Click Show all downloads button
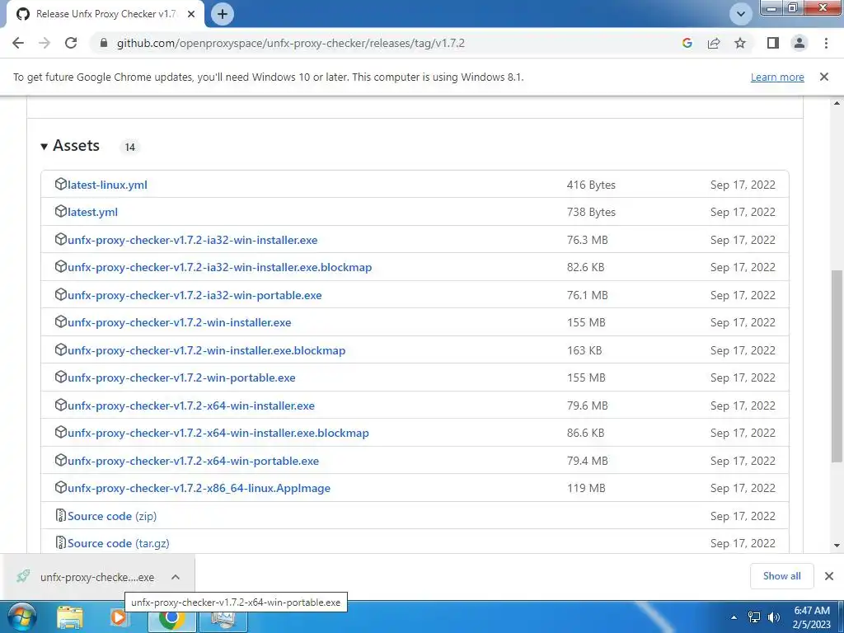Viewport: 844px width, 633px height. 781,576
